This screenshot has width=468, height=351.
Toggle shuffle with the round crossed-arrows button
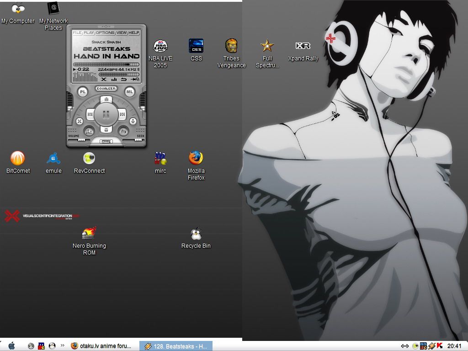coord(80,121)
